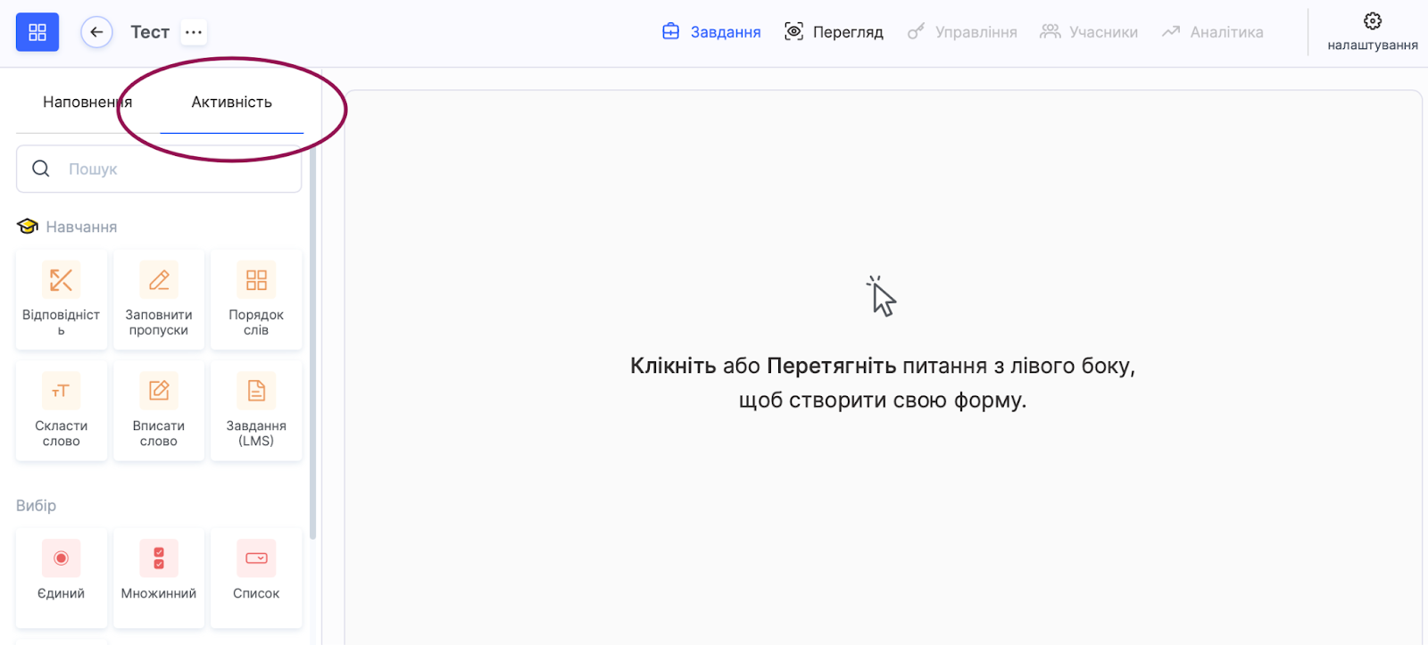Switch to the Завдання tab
The height and width of the screenshot is (645, 1428).
[x=711, y=32]
